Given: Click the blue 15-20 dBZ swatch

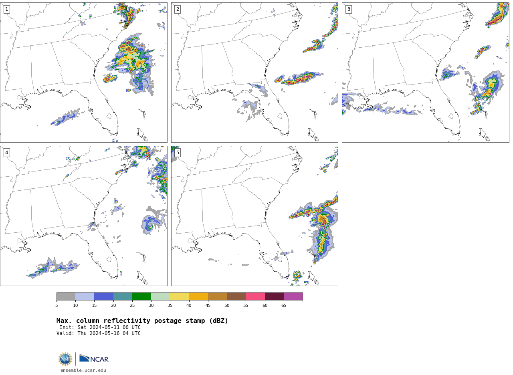Looking at the screenshot, I should coord(104,296).
